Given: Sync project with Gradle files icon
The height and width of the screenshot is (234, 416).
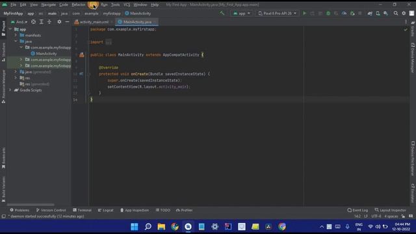Looking at the screenshot, I should click(370, 13).
